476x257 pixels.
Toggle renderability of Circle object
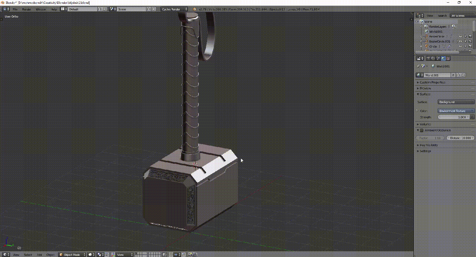[470, 46]
